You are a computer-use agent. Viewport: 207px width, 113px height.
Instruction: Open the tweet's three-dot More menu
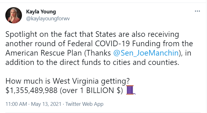(x=197, y=11)
